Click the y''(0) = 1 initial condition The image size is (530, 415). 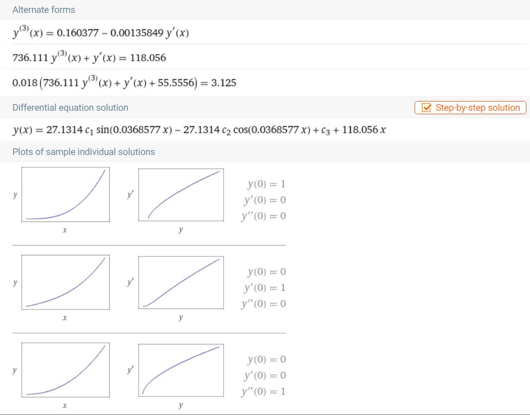tap(264, 392)
